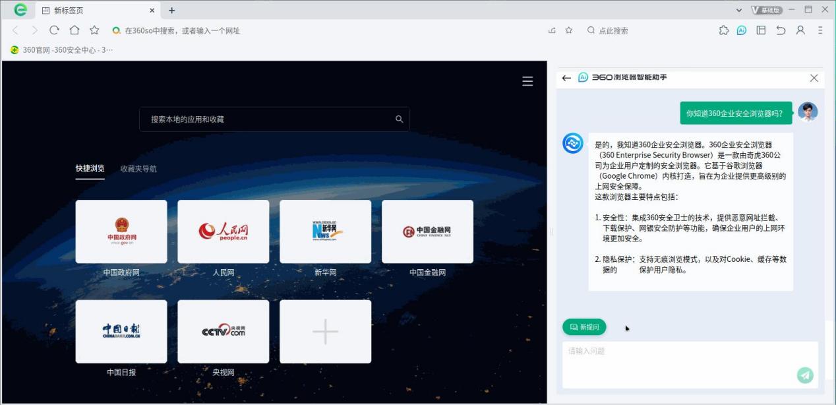Open the 央视网 tile
The image size is (836, 405).
tap(224, 332)
